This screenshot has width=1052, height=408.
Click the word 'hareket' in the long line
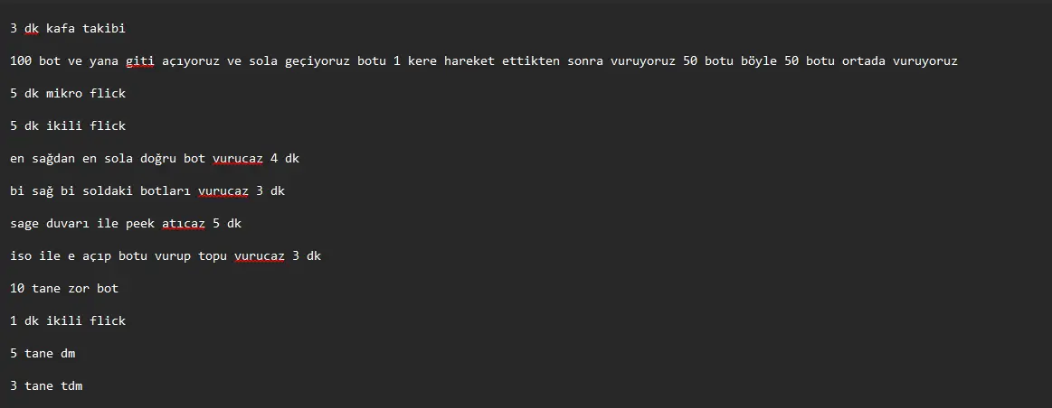tap(469, 61)
